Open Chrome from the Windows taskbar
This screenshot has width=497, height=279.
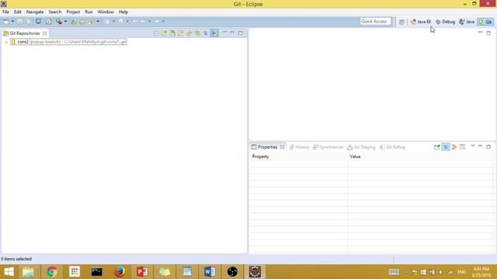[x=51, y=272]
